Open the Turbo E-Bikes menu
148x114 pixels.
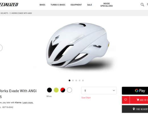coord(58,5)
